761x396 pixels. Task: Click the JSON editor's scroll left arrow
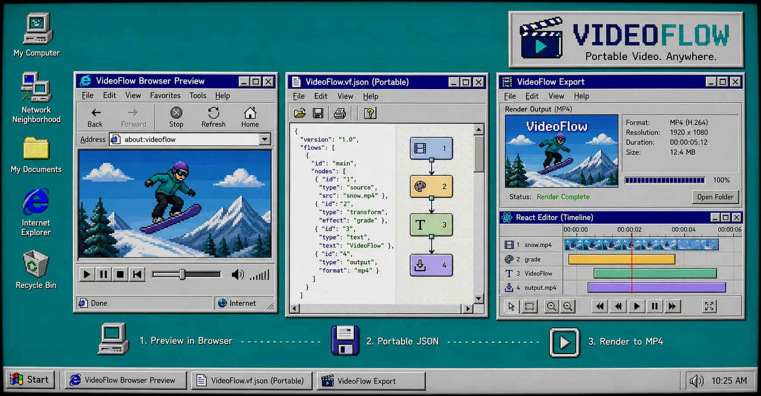pos(295,308)
